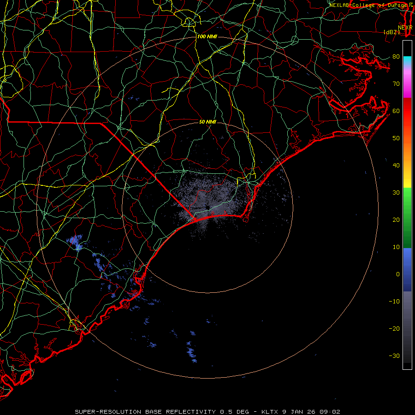Screen dimensions: 415x415
Task: Select the 80 value on dBZ scale
Action: click(x=396, y=56)
